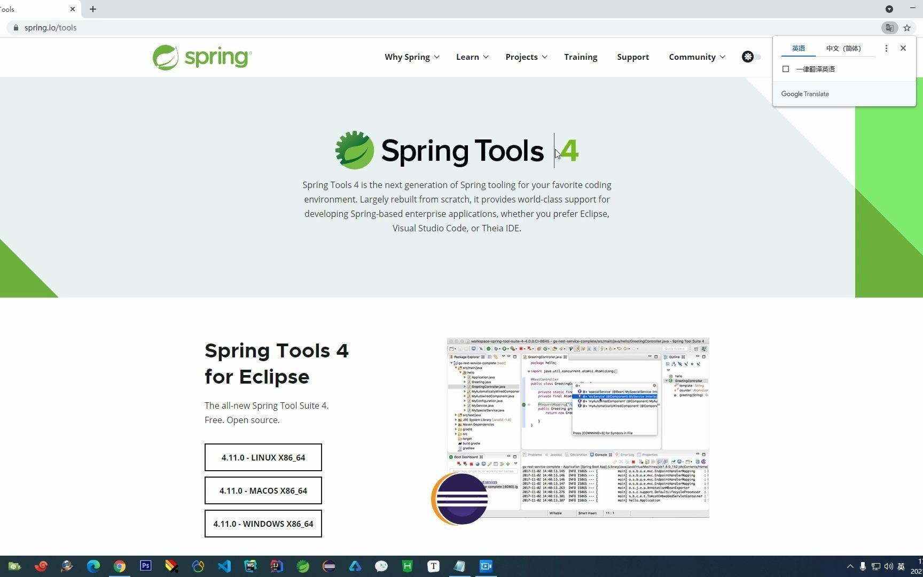
Task: Bookmark this page with the star icon
Action: click(907, 28)
